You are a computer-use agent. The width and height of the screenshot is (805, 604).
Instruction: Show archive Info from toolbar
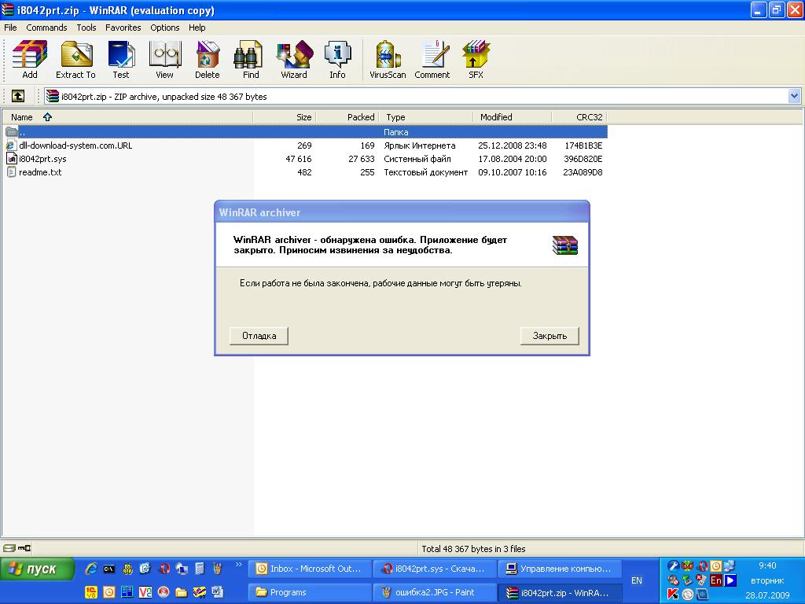[337, 60]
